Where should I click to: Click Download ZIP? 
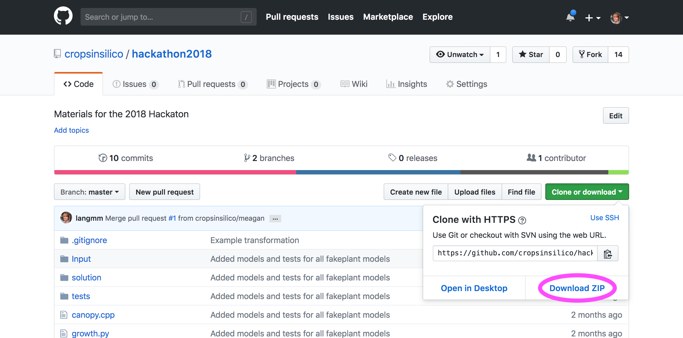577,288
